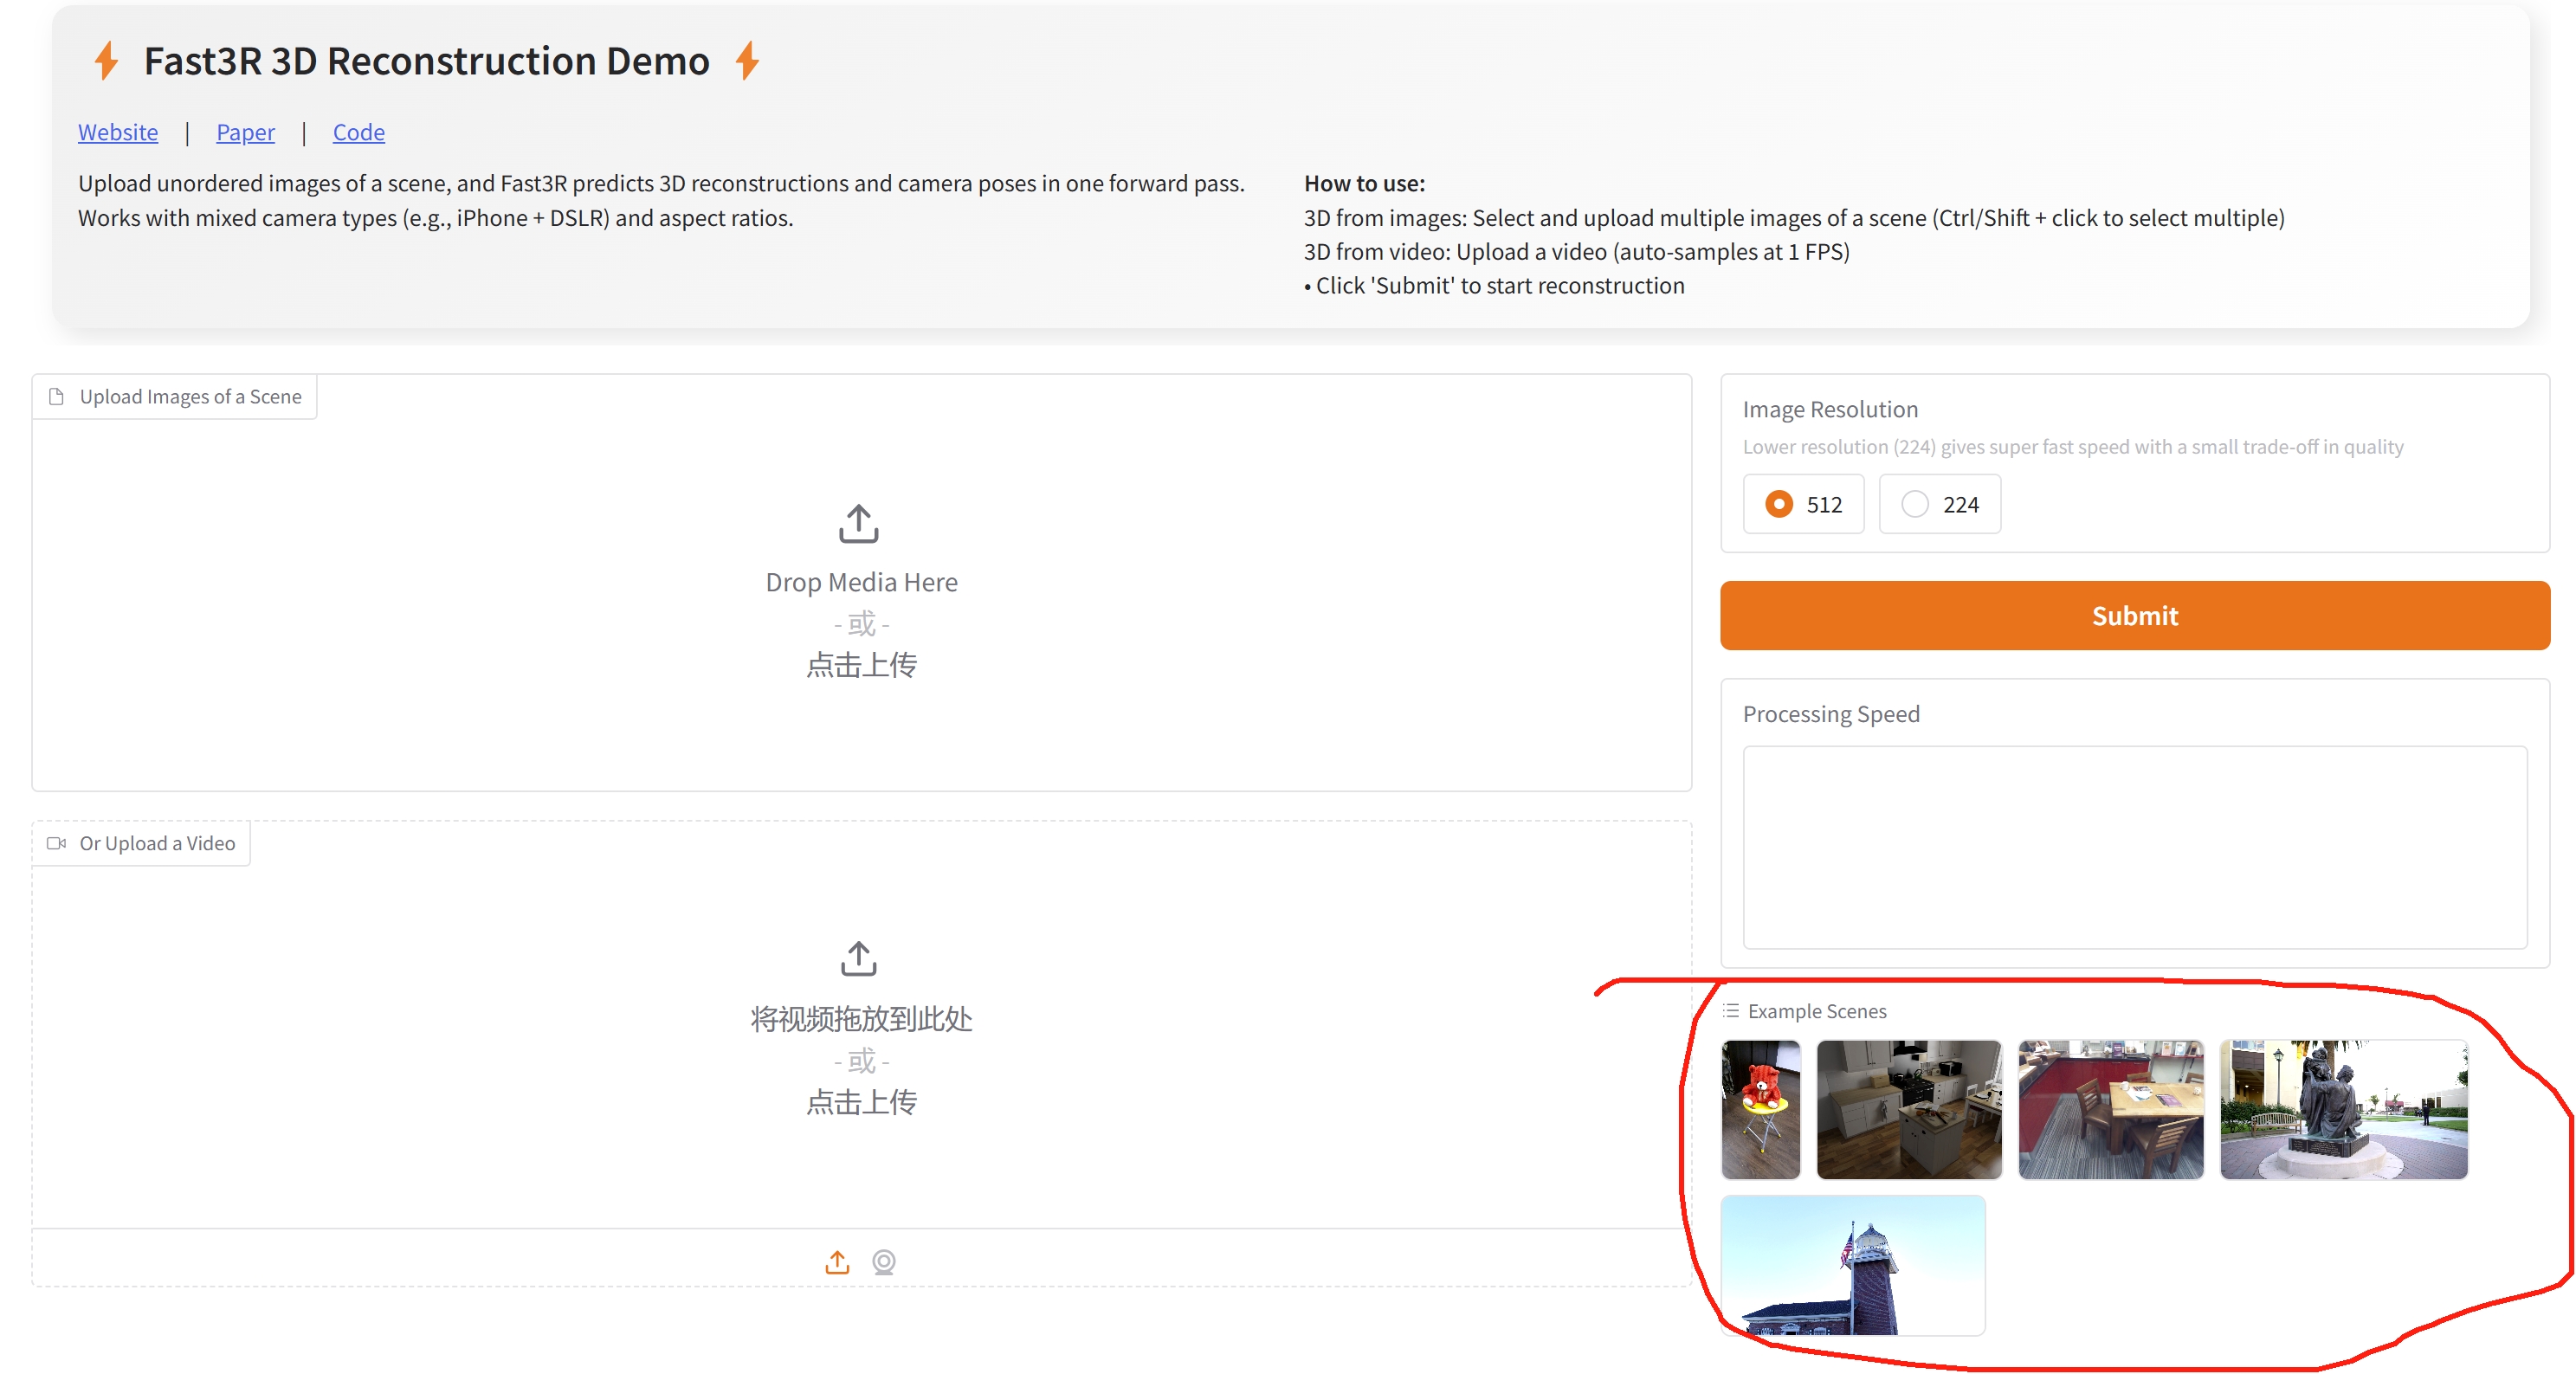
Task: Click the lightning bolt icon right of title
Action: [747, 61]
